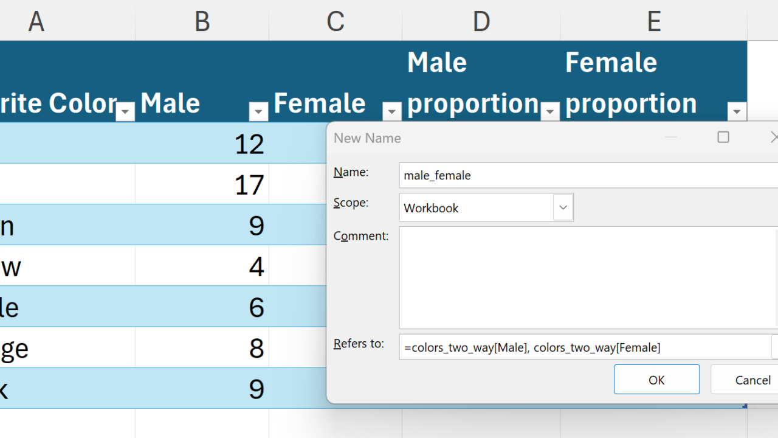This screenshot has height=438, width=778.
Task: Open the Female proportion filter dropdown
Action: pos(737,112)
